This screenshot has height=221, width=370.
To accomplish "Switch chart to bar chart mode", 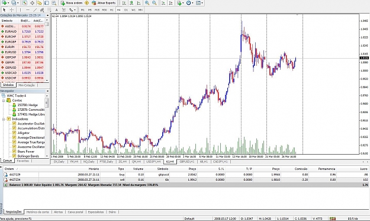I will point(124,3).
